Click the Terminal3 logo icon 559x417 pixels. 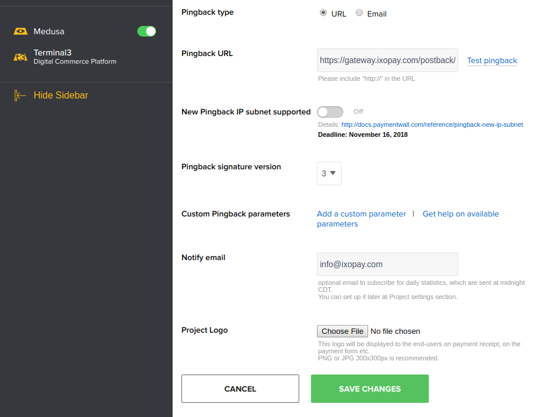pos(21,57)
